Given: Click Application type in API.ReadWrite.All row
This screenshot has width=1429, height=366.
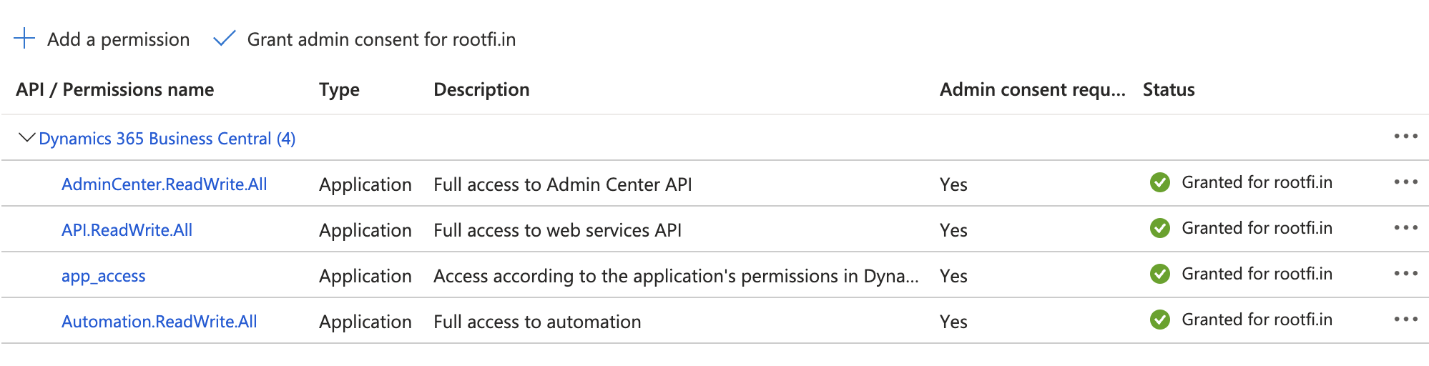Looking at the screenshot, I should pyautogui.click(x=365, y=231).
